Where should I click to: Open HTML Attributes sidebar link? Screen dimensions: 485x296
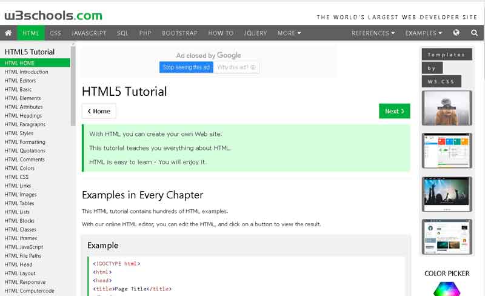pos(24,107)
